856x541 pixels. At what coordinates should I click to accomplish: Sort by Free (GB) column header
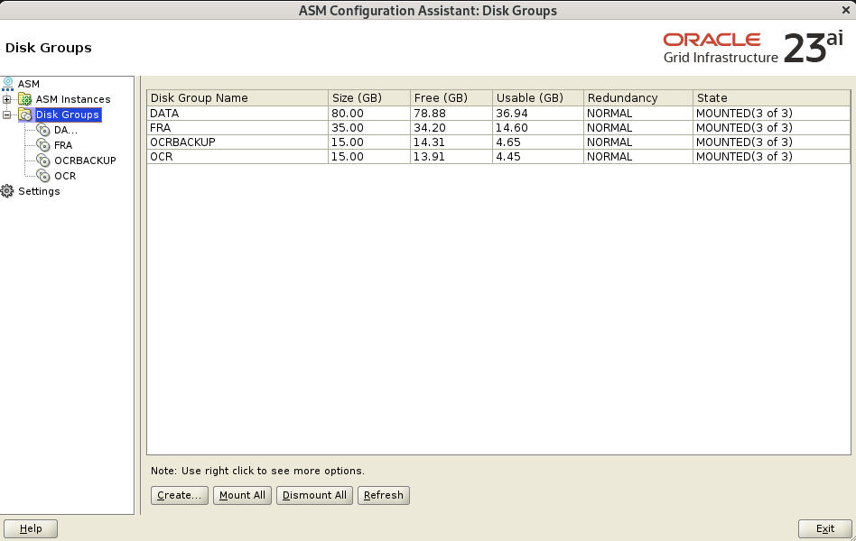click(451, 97)
